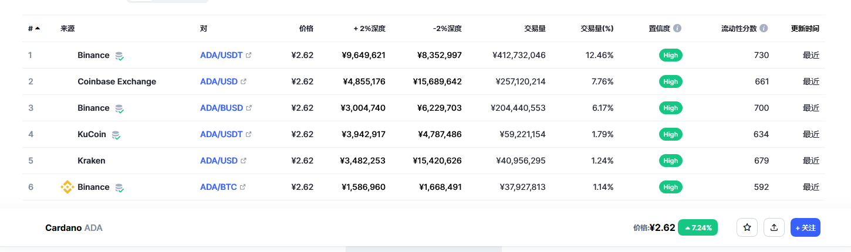Open external link icon next to Binance ADA/USDT
The width and height of the screenshot is (851, 252).
click(248, 55)
